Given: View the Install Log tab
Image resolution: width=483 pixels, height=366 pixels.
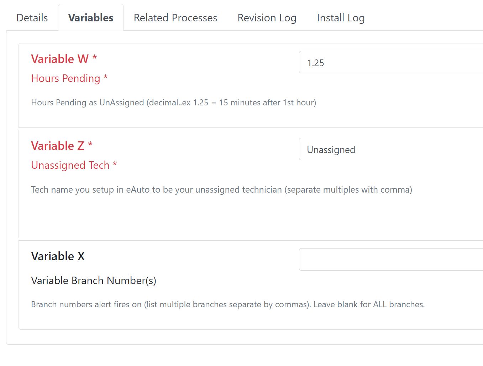Looking at the screenshot, I should pyautogui.click(x=341, y=18).
